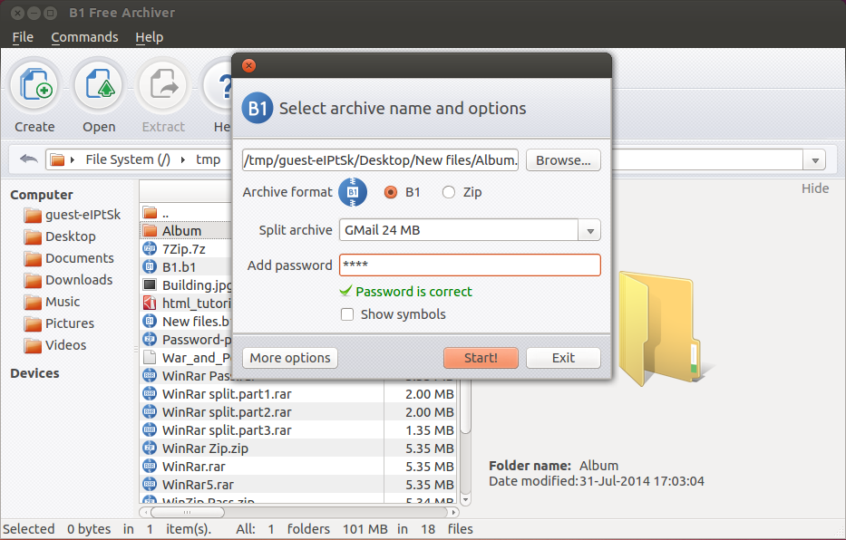Expand More options in the dialog

pos(290,358)
